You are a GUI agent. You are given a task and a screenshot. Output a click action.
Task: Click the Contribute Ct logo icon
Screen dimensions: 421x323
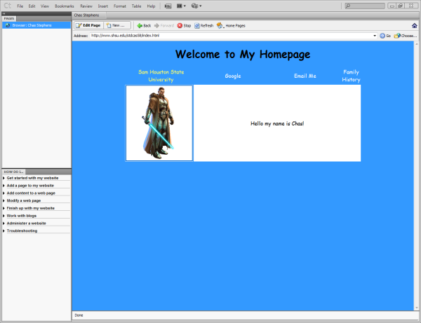tap(7, 6)
